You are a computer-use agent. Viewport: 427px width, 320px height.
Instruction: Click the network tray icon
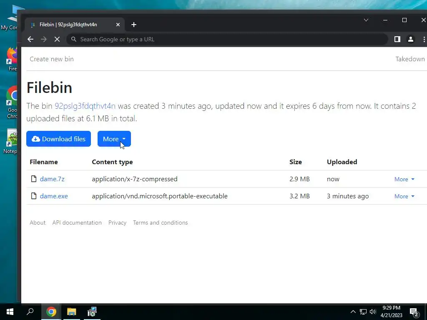pyautogui.click(x=363, y=312)
